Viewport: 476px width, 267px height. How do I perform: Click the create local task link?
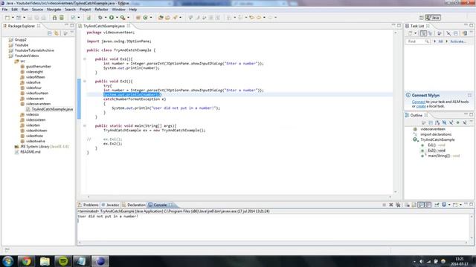[421, 106]
